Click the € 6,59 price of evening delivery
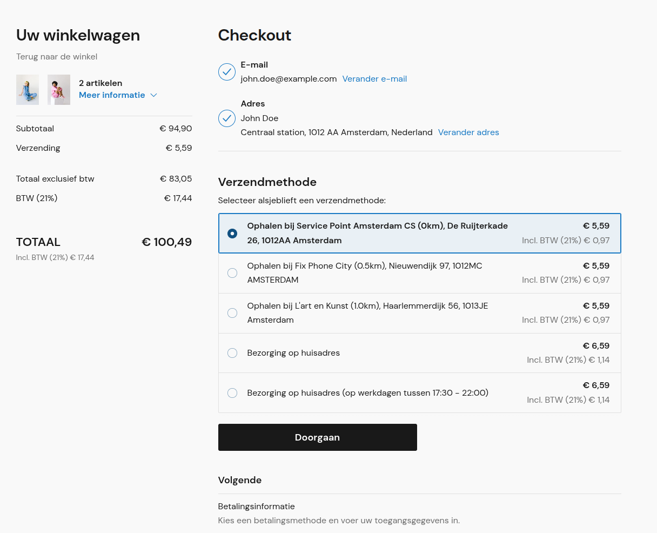657x533 pixels. coord(596,385)
